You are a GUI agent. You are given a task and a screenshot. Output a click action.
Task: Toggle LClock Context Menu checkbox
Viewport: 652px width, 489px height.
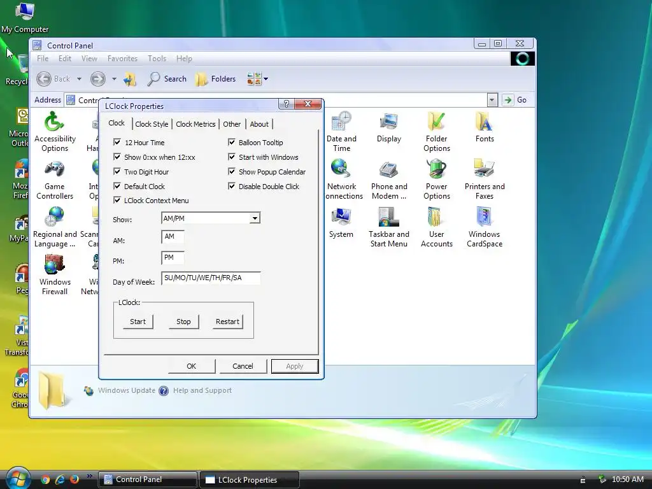click(117, 200)
